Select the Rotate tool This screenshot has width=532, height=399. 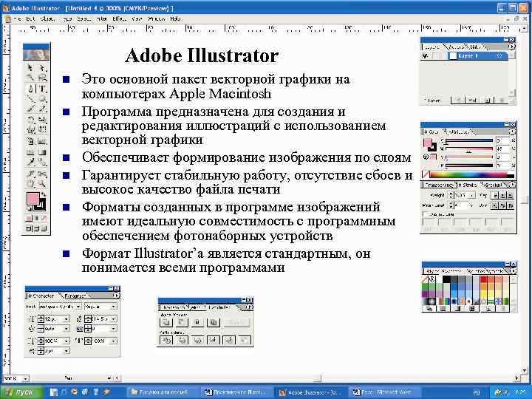pos(30,120)
